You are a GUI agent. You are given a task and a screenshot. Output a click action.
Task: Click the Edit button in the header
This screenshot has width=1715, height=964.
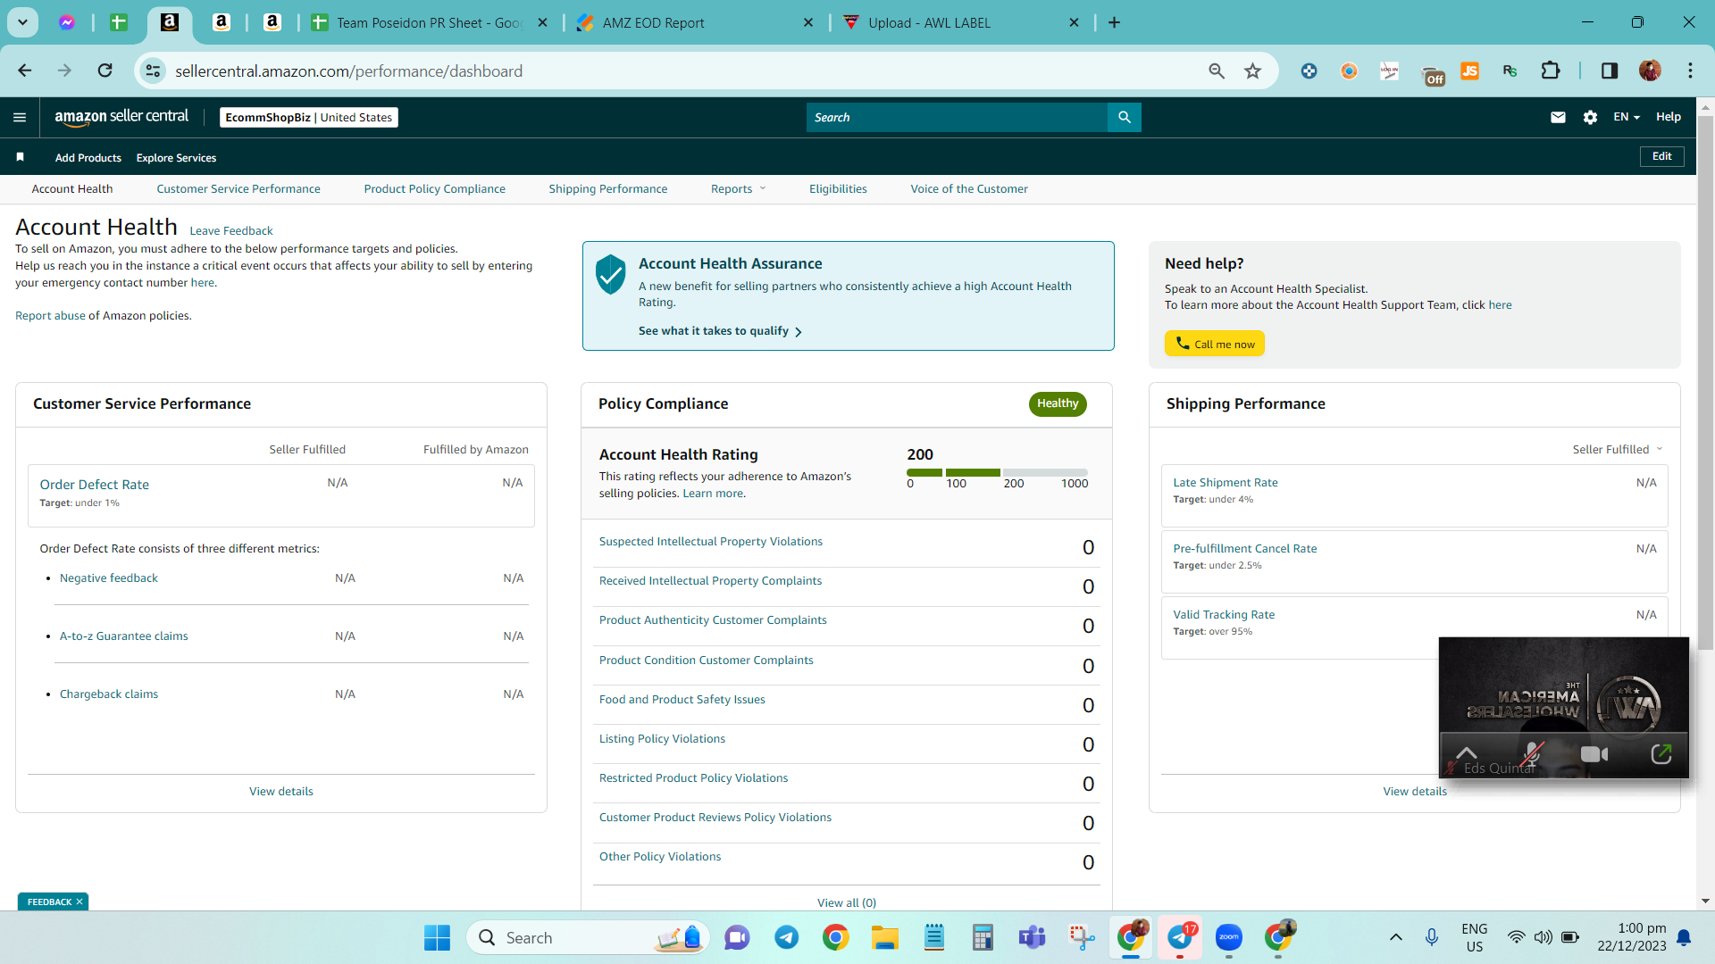(x=1662, y=156)
